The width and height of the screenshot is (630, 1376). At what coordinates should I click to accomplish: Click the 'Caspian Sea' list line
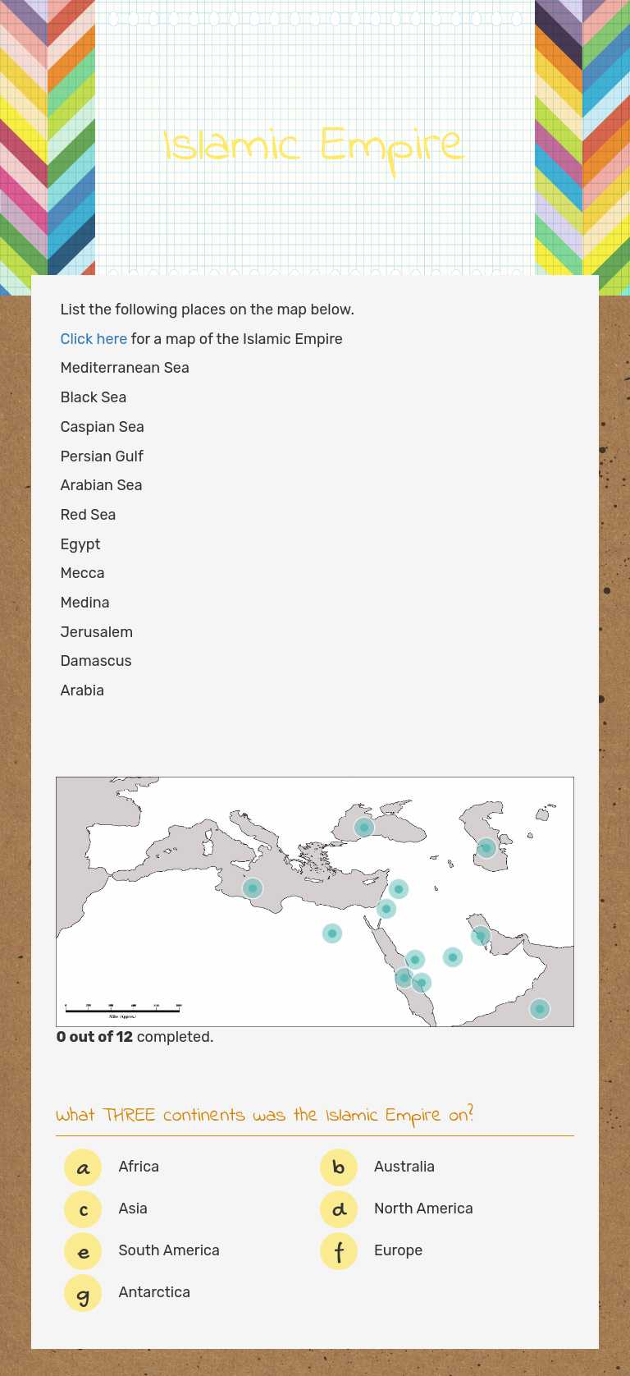[102, 427]
